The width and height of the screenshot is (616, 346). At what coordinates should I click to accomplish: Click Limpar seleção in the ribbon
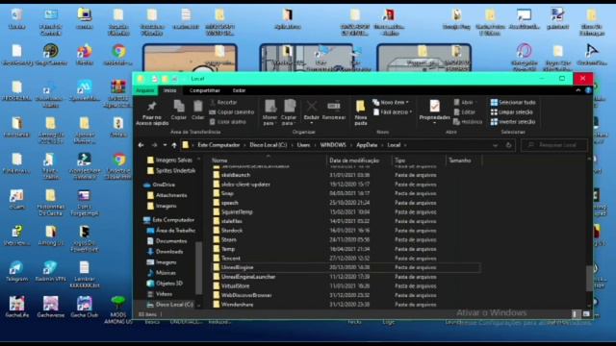tap(511, 112)
